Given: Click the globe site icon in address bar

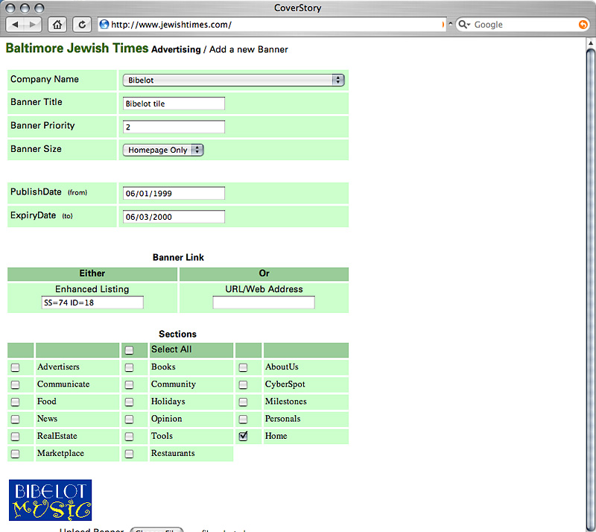Looking at the screenshot, I should [104, 25].
